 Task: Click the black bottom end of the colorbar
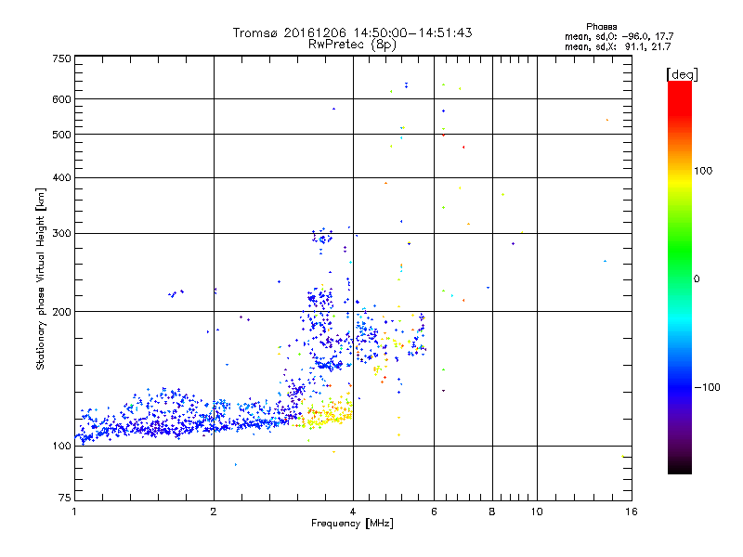680,467
